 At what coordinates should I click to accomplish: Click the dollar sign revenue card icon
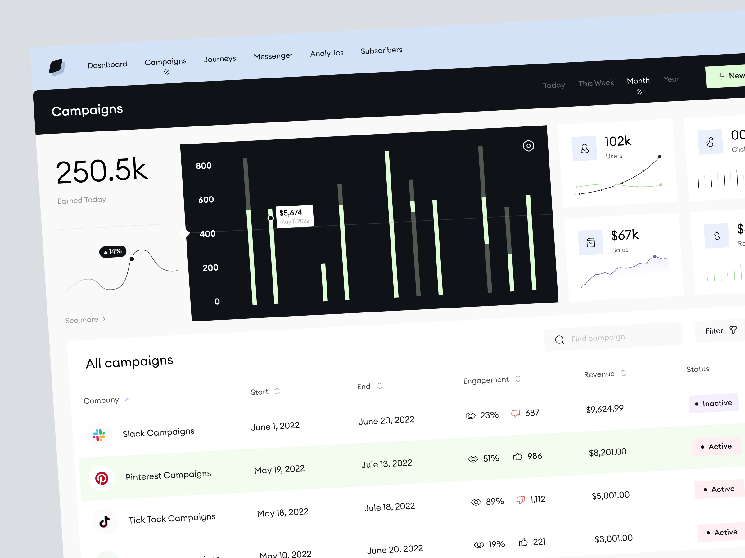(717, 236)
